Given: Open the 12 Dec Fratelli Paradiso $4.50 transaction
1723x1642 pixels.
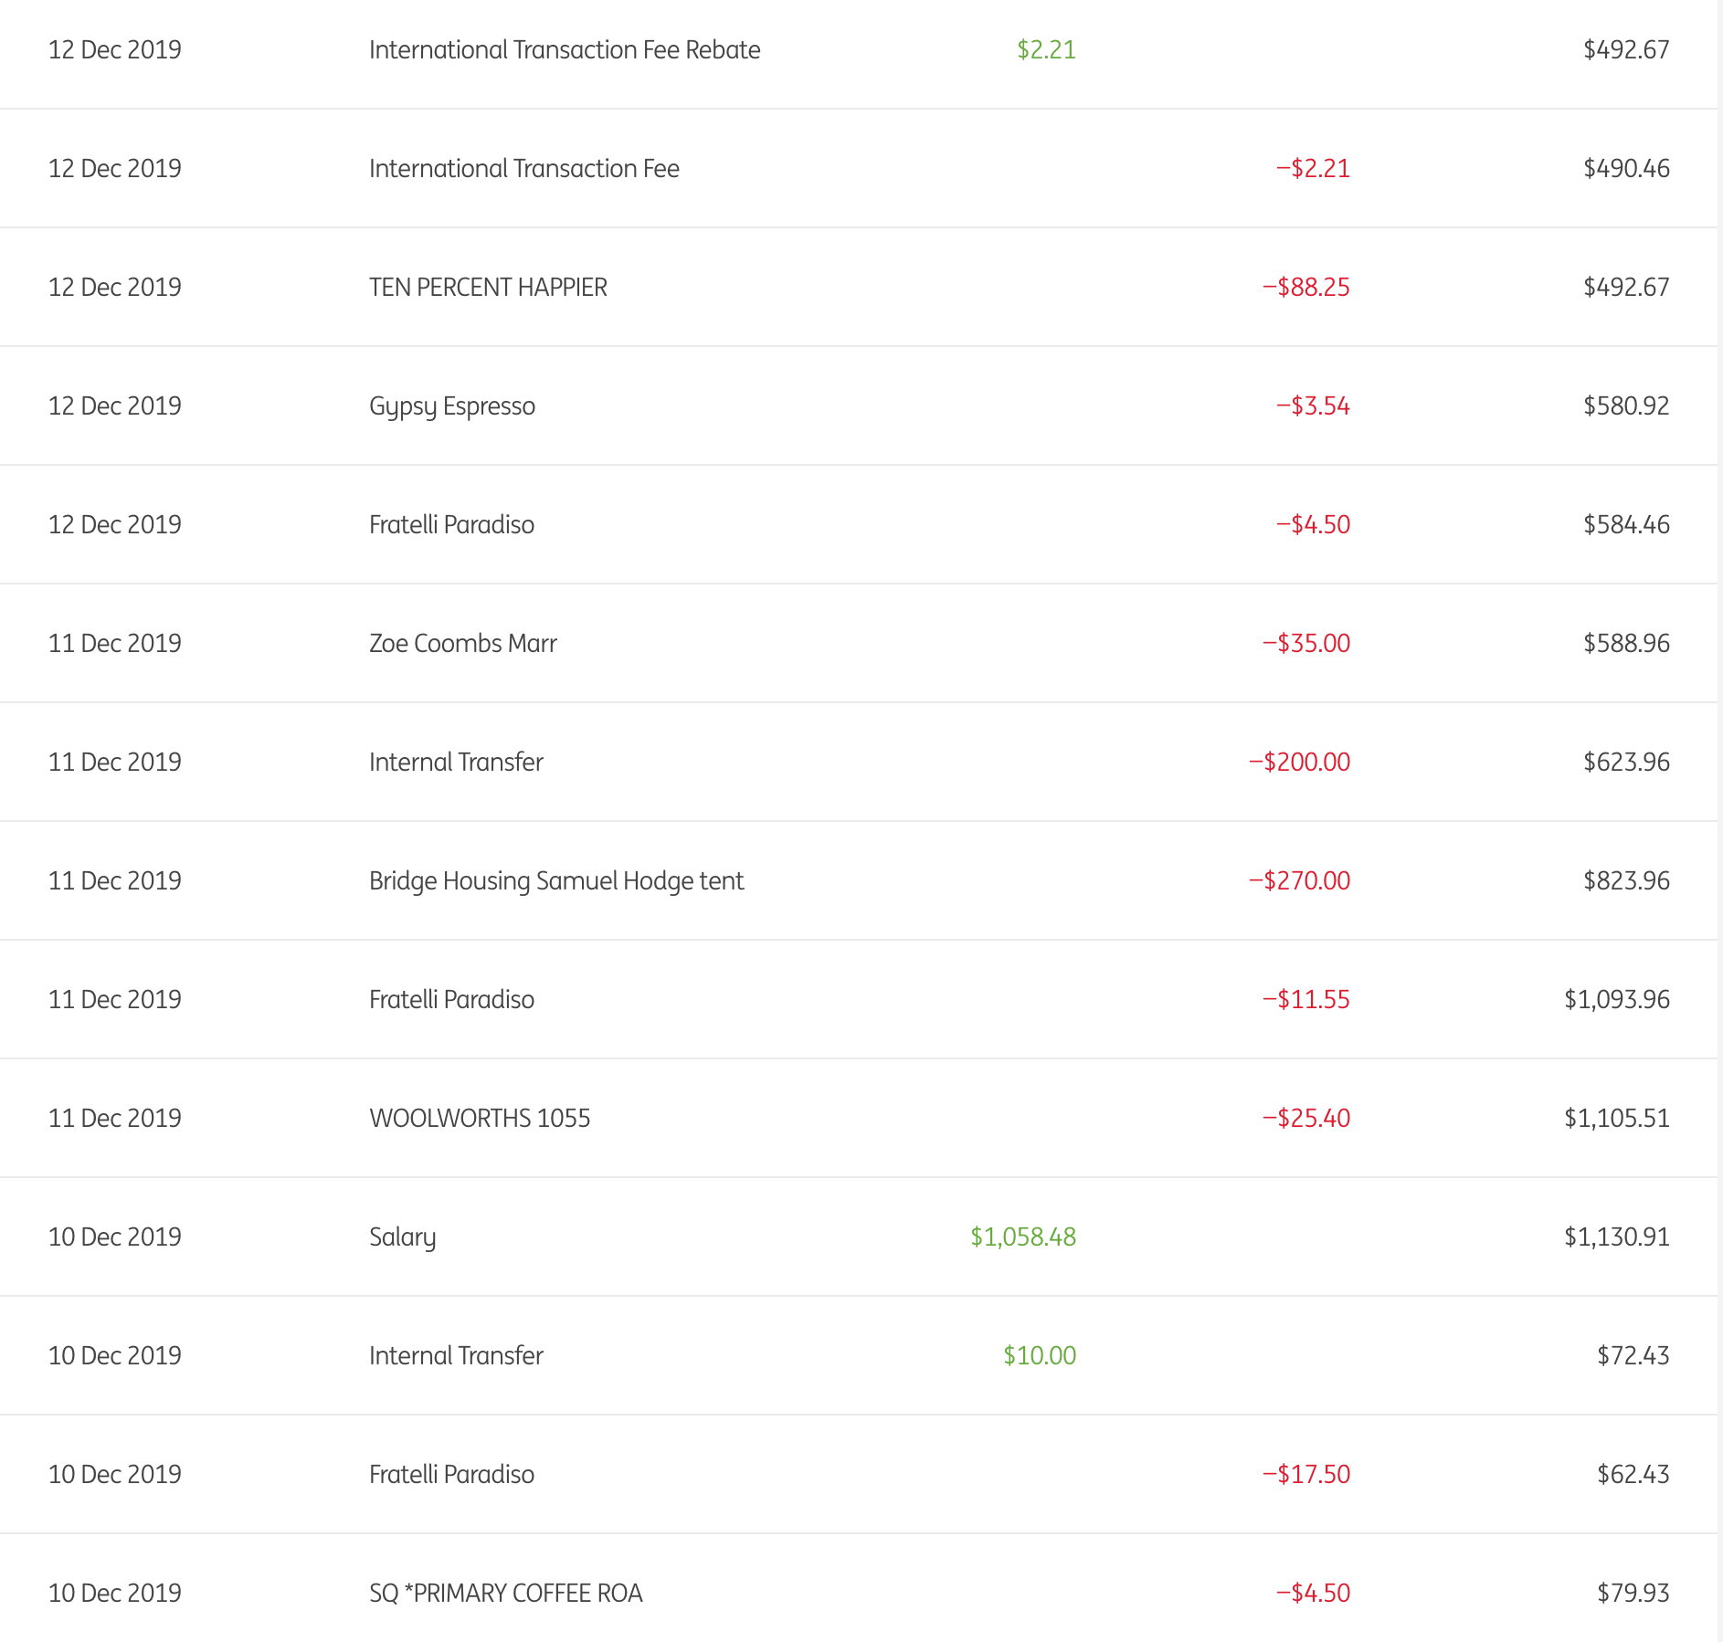Looking at the screenshot, I should coord(451,525).
